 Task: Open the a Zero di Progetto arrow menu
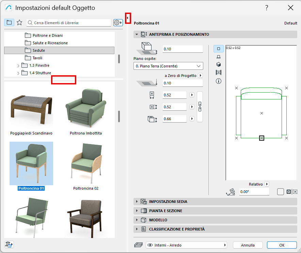(x=201, y=76)
